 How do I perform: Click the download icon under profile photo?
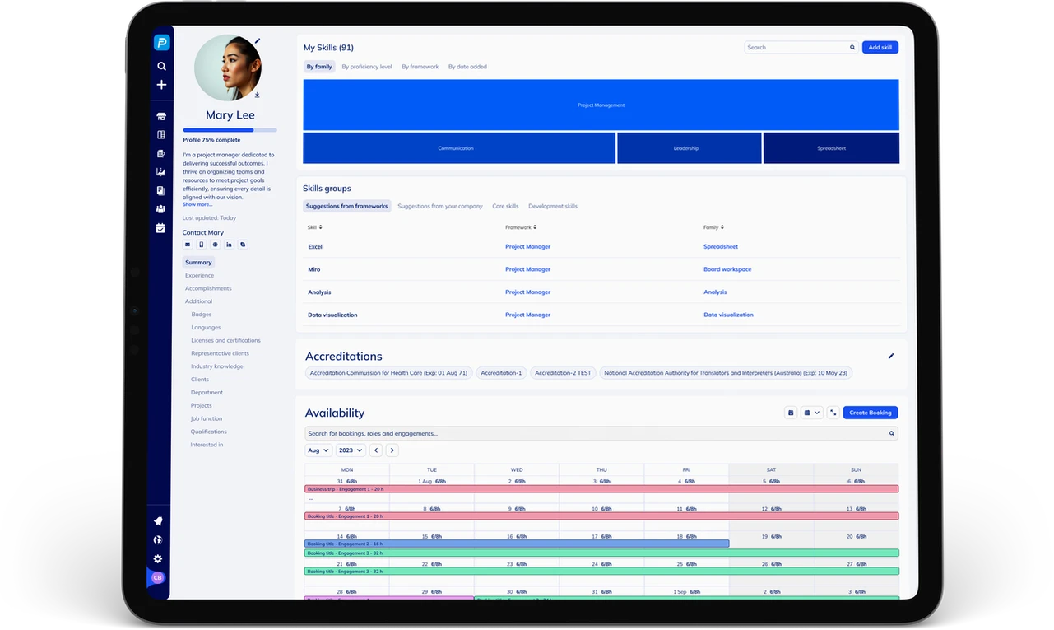click(x=257, y=95)
